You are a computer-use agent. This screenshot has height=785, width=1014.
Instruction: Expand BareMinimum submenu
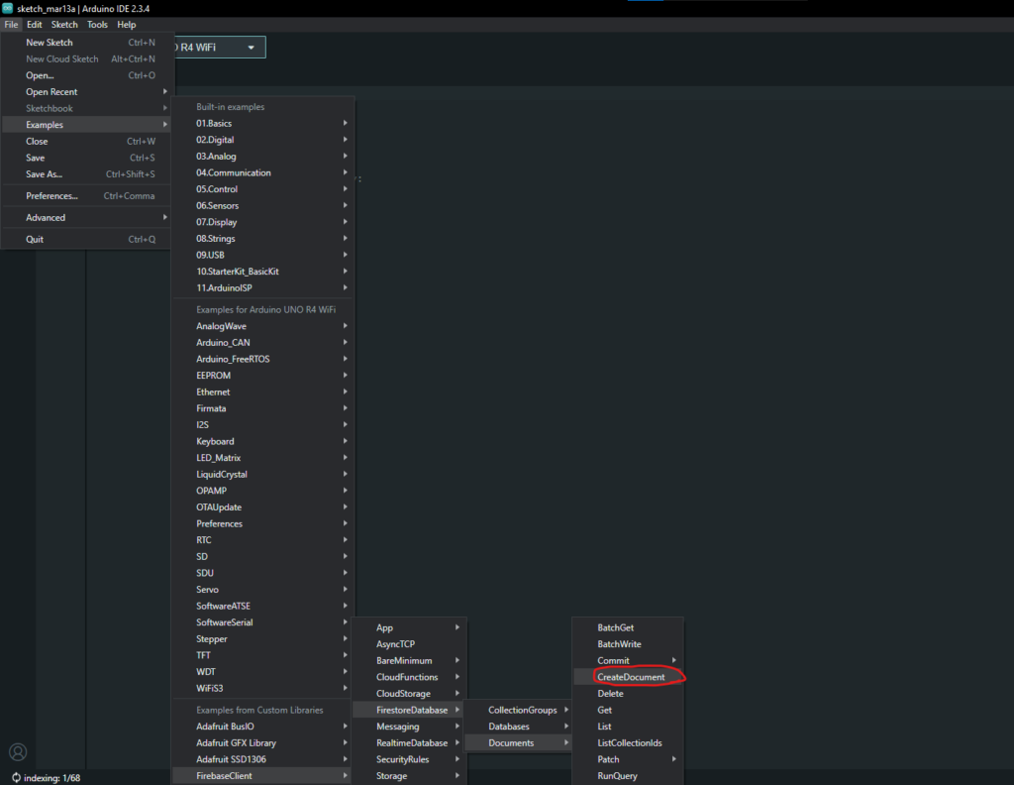click(409, 661)
